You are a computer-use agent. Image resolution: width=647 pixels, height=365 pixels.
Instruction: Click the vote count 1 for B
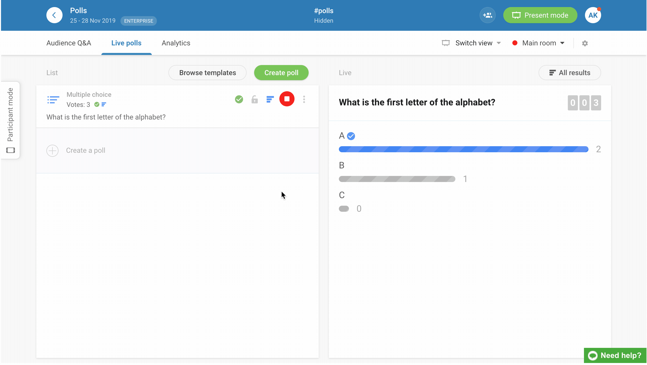coord(465,179)
